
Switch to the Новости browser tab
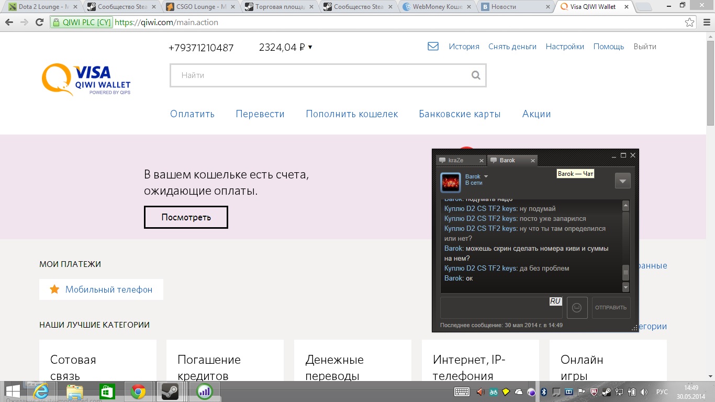pyautogui.click(x=516, y=7)
